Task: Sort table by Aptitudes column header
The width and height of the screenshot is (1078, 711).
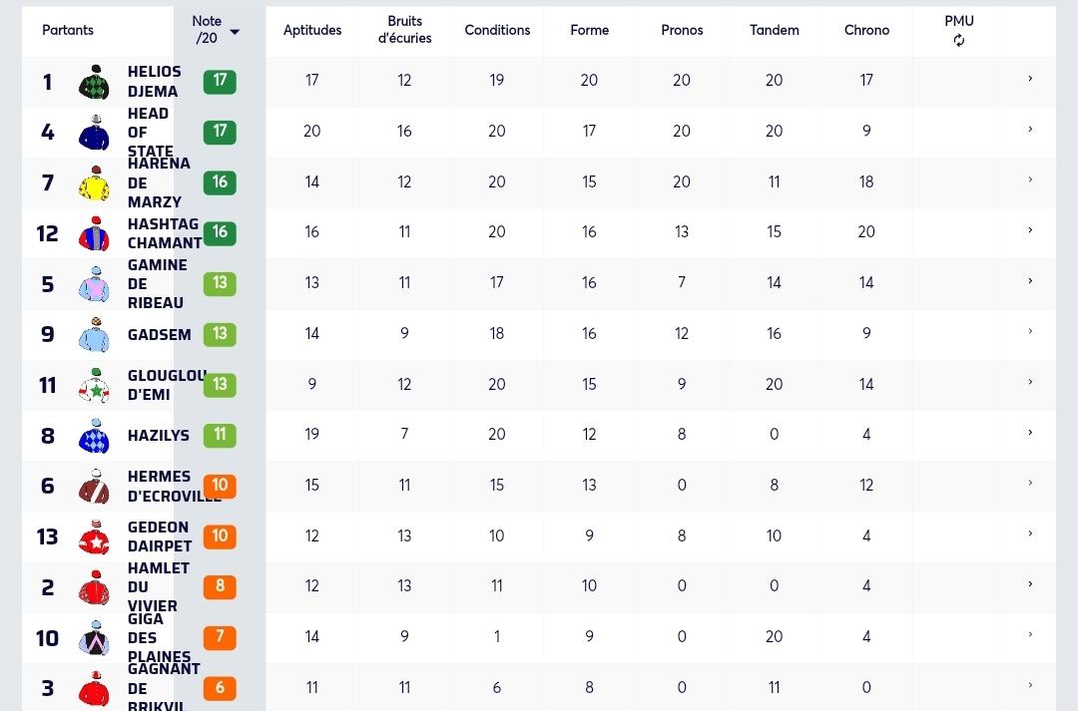Action: 312,30
